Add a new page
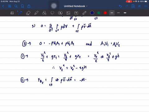Screen dimensions: 149x112 coord(133,6)
